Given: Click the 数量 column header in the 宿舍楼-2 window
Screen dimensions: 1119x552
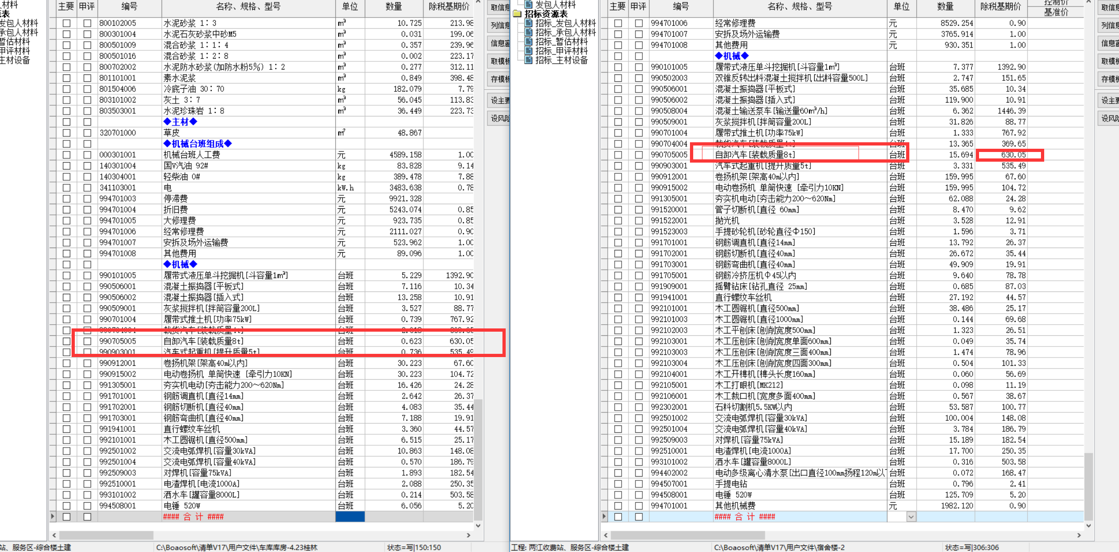Looking at the screenshot, I should [x=945, y=7].
